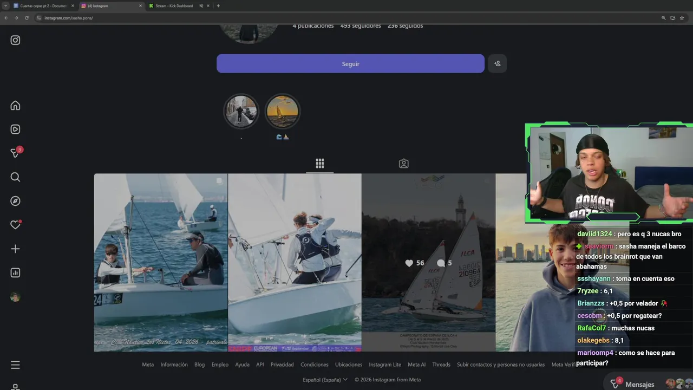Open the Reels icon in sidebar
The width and height of the screenshot is (693, 390).
(x=15, y=129)
